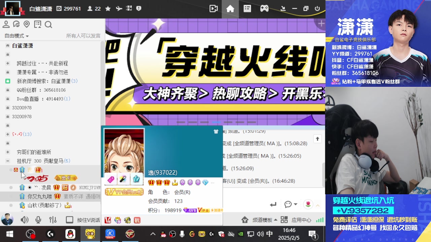This screenshot has width=431, height=242.
Task: Click my own avatar at bottom left
Action: (x=7, y=220)
